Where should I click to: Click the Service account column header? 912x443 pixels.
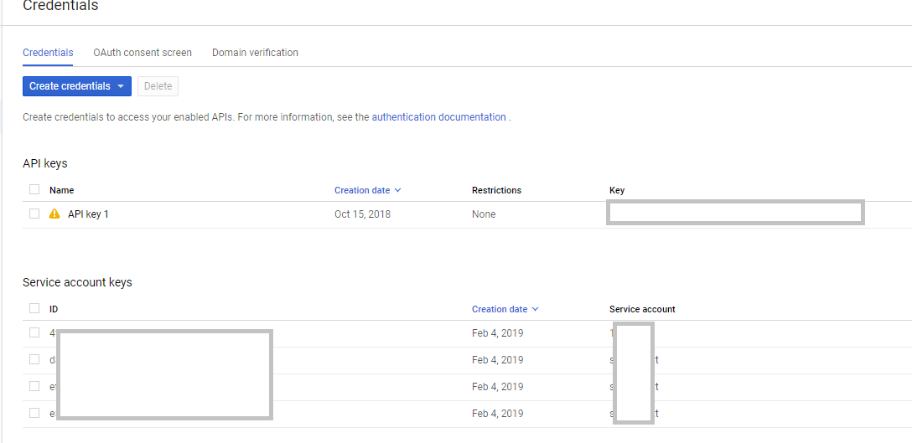coord(642,309)
